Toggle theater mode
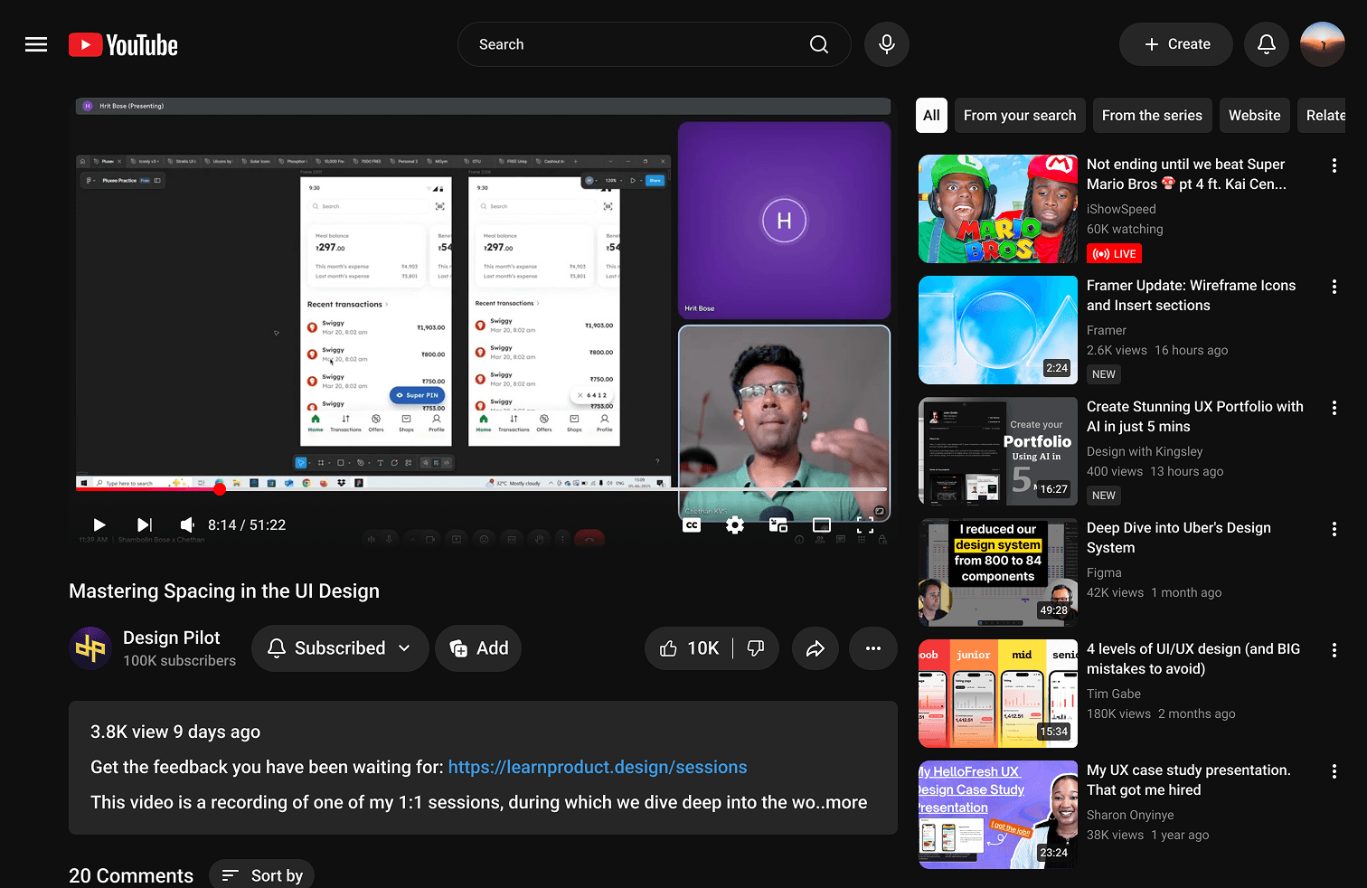The image size is (1367, 888). (x=822, y=524)
